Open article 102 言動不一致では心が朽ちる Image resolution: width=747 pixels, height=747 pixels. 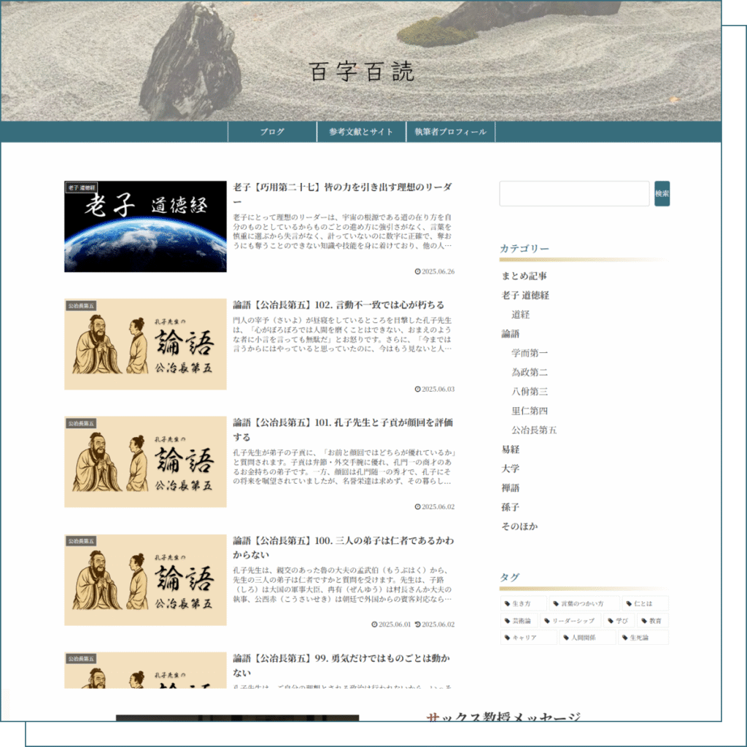pos(338,305)
